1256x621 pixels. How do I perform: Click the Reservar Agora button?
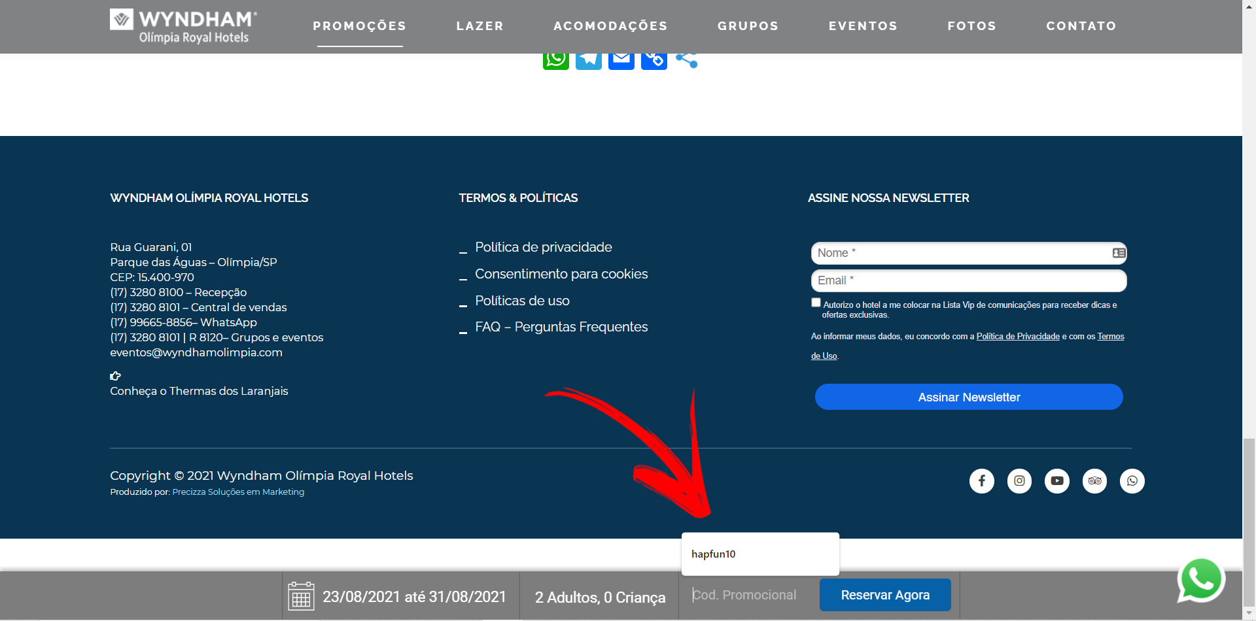[885, 595]
